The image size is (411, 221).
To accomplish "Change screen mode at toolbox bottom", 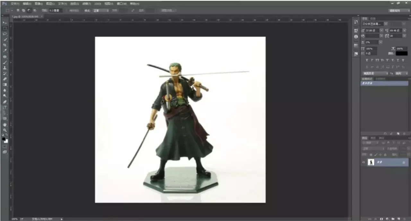I will point(5,152).
